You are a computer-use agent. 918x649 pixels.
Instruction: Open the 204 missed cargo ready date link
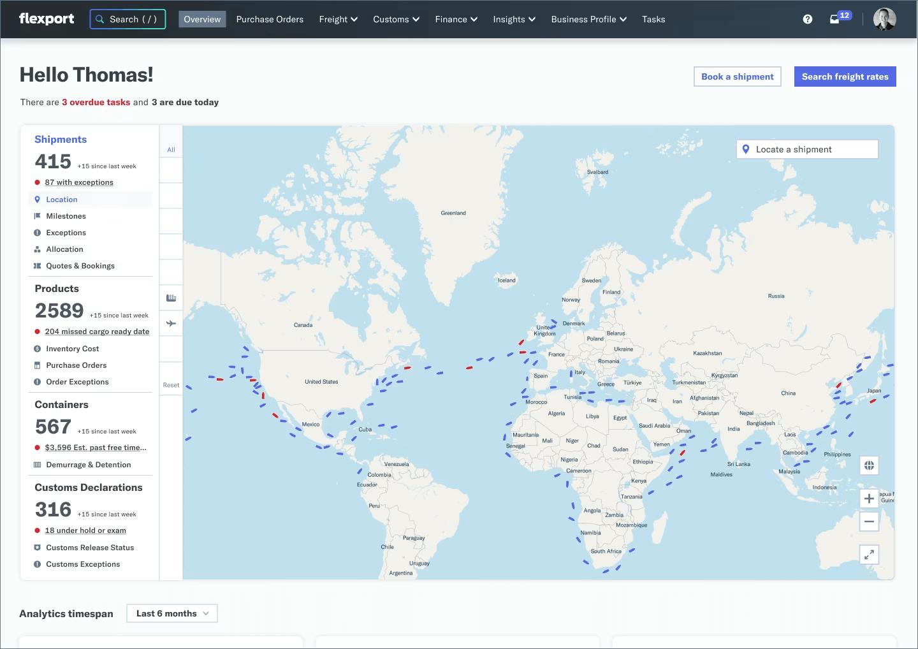96,332
